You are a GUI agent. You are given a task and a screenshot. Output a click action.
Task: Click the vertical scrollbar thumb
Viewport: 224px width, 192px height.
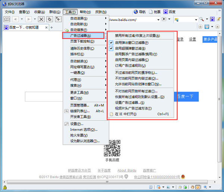click(220, 99)
